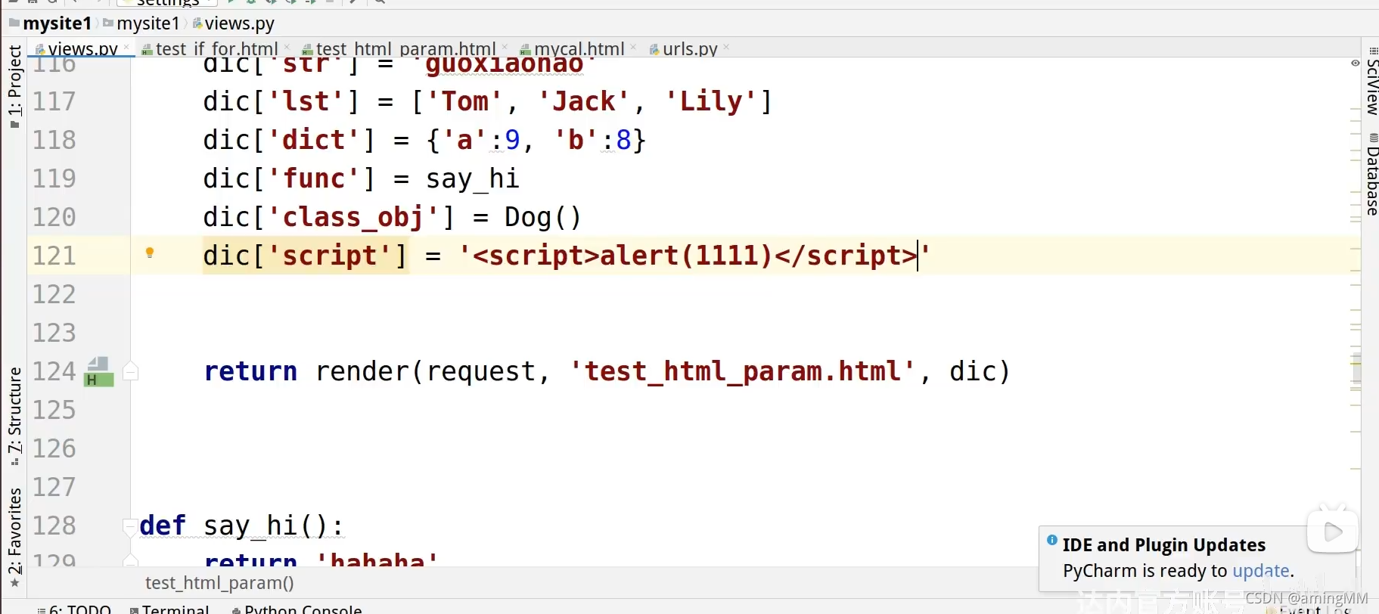This screenshot has height=614, width=1379.
Task: Click the update link in the notification
Action: [1260, 571]
